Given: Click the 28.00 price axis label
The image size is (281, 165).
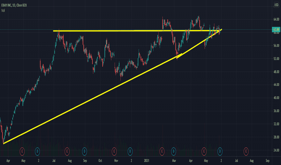Looking at the screenshot, I should pos(276,137).
